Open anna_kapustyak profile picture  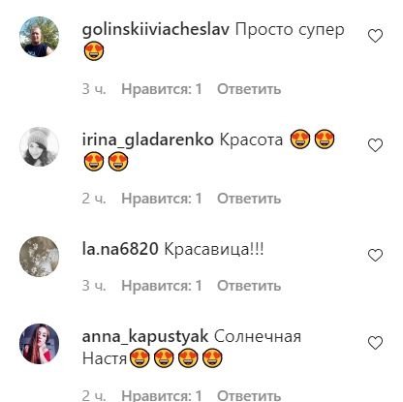40,344
